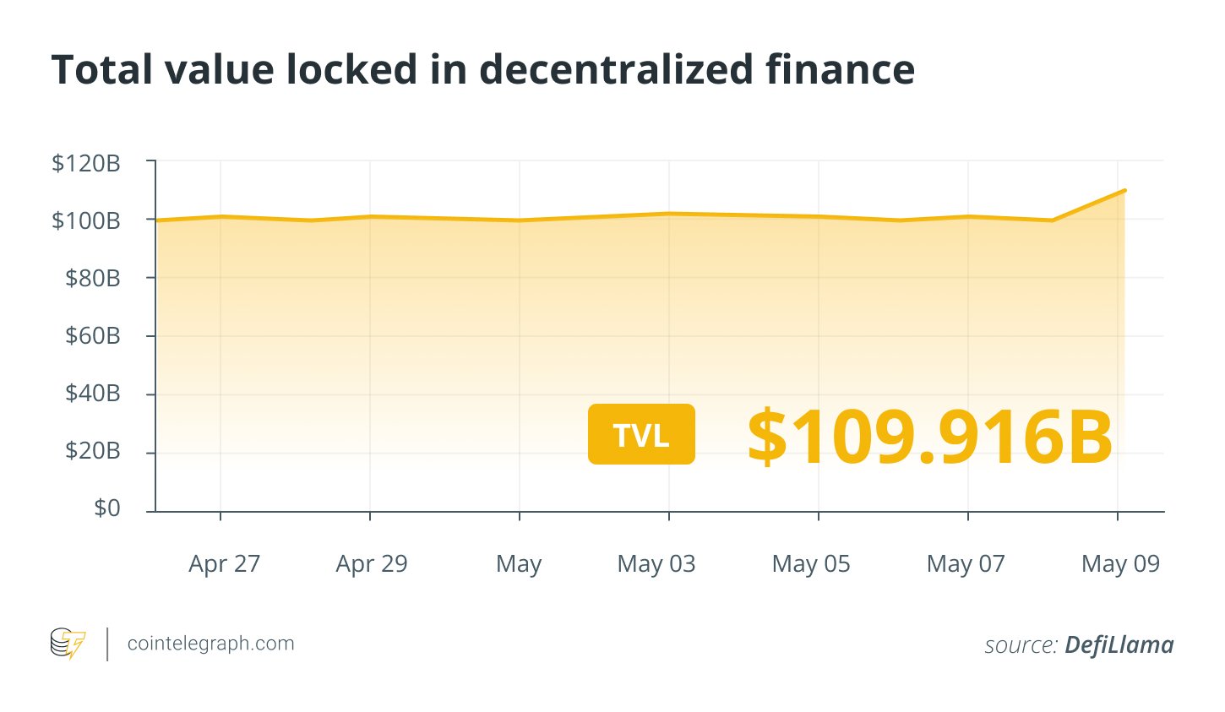This screenshot has width=1225, height=712.
Task: Click the $80B y-axis label
Action: pyautogui.click(x=93, y=278)
